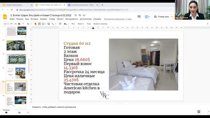Check the cloud save status icon

pyautogui.click(x=84, y=15)
